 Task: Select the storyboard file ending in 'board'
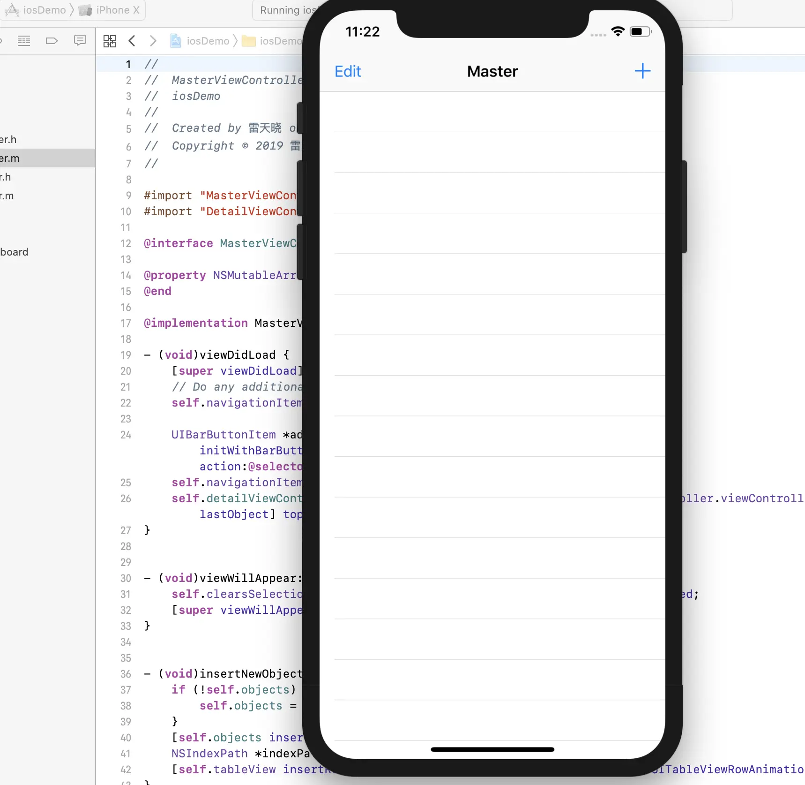pyautogui.click(x=14, y=252)
